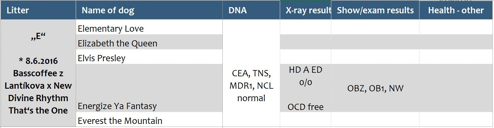Screen dimensions: 494x128
Task: Select the Elizabeth the Queen cell
Action: 149,43
